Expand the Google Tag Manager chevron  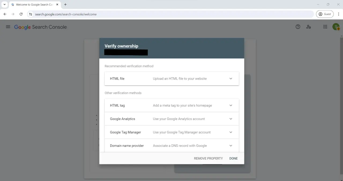tap(231, 132)
